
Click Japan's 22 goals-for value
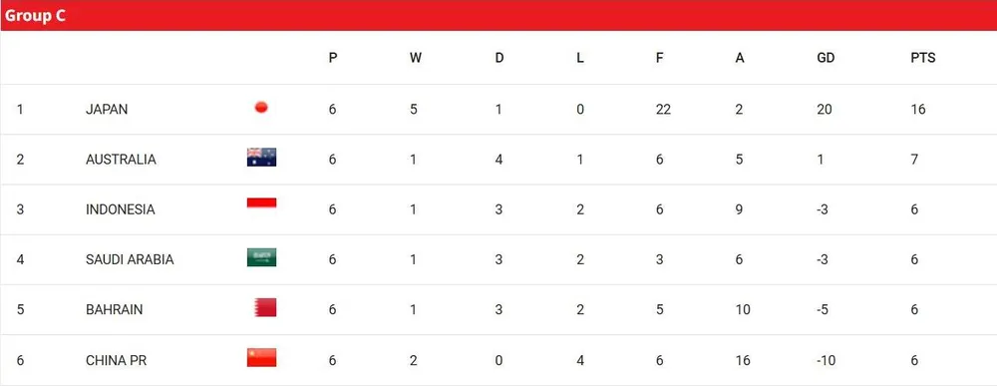(663, 110)
